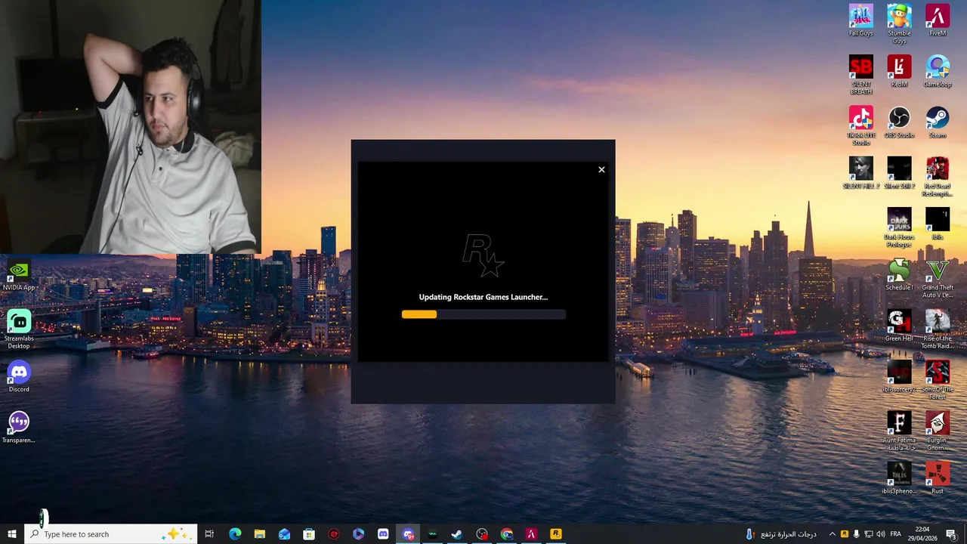Screen dimensions: 967x544
Task: Open the notification center with 3 alerts
Action: pos(951,534)
